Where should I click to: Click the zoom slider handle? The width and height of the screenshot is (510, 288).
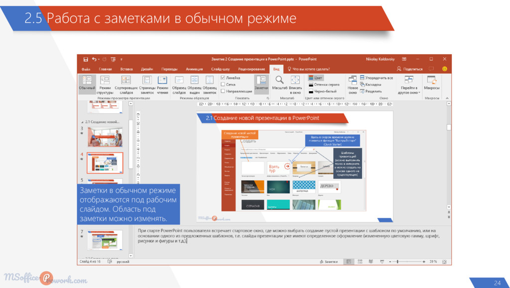(x=397, y=261)
